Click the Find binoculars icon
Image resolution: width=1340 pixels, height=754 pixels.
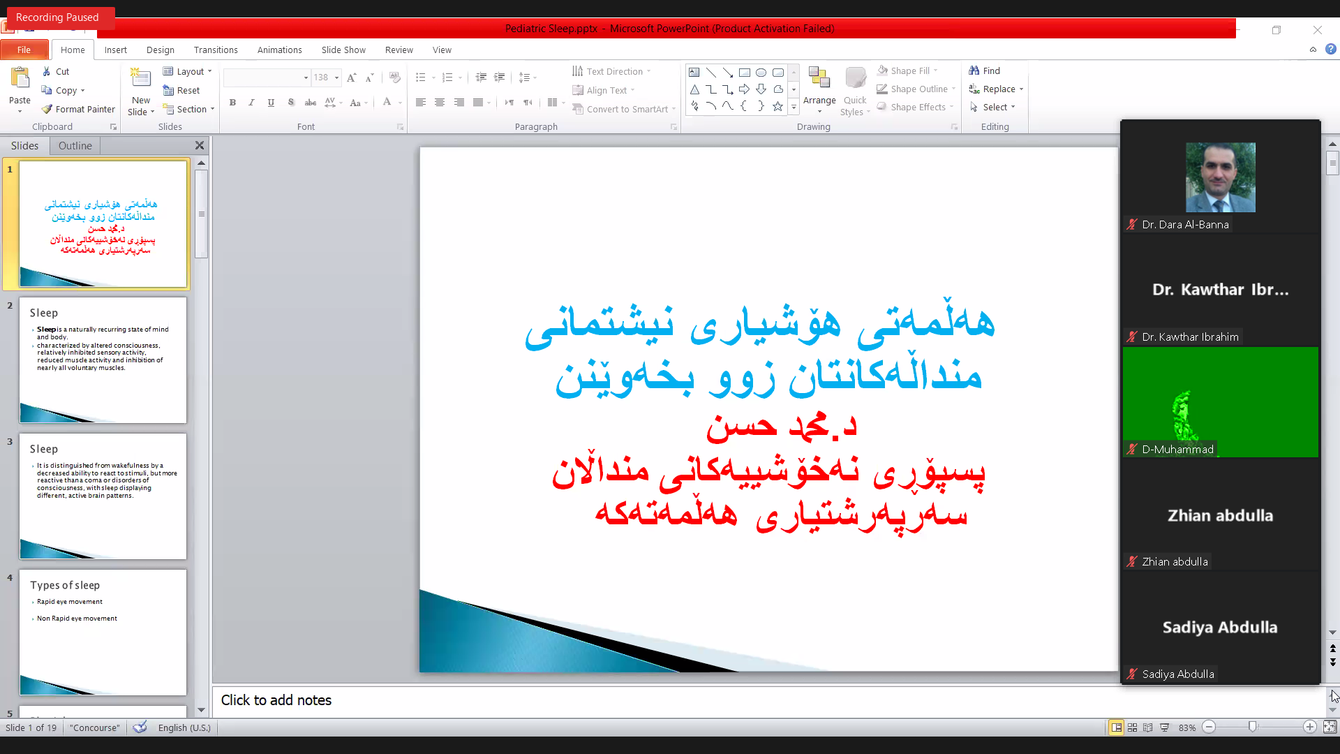[974, 71]
